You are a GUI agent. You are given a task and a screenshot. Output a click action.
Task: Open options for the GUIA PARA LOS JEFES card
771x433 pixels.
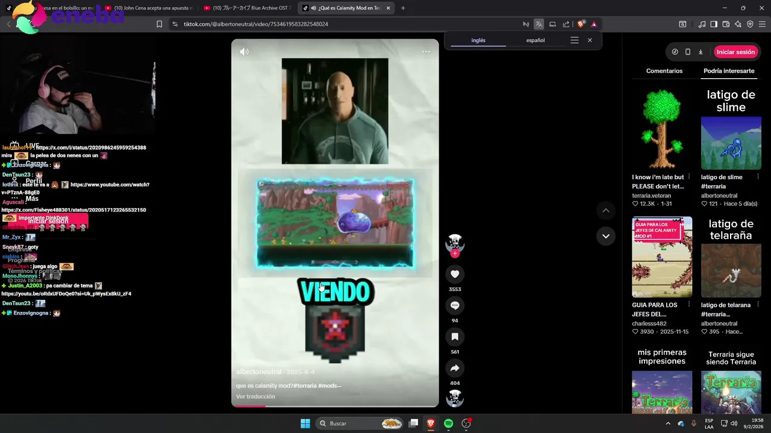coord(689,305)
